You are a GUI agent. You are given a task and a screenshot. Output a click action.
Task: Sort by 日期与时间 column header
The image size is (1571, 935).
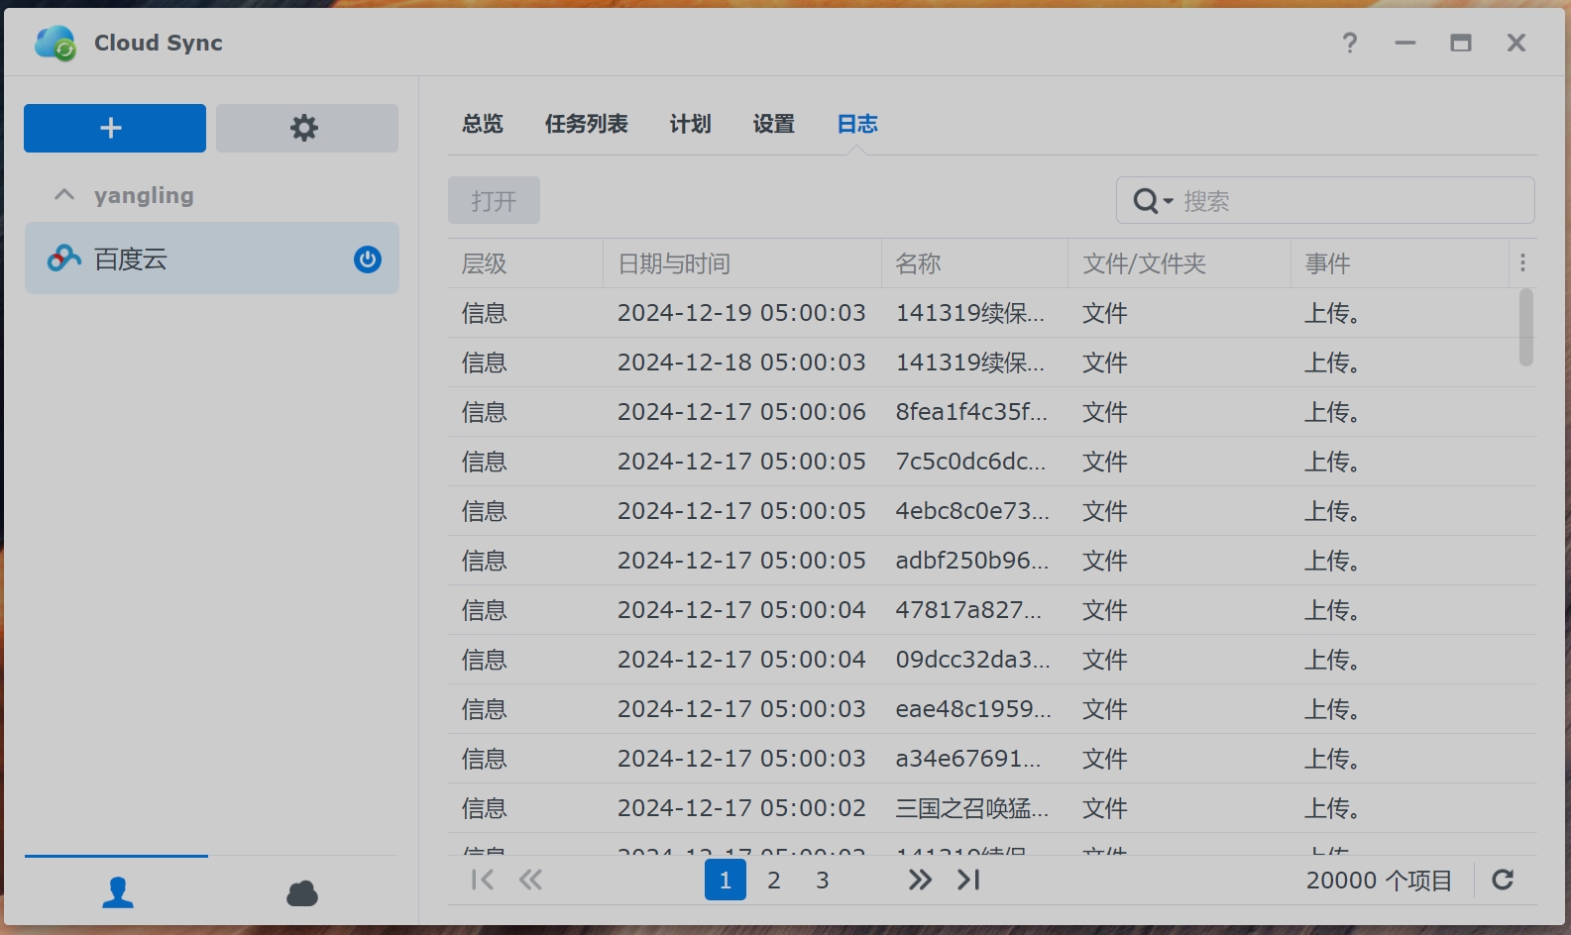coord(742,263)
